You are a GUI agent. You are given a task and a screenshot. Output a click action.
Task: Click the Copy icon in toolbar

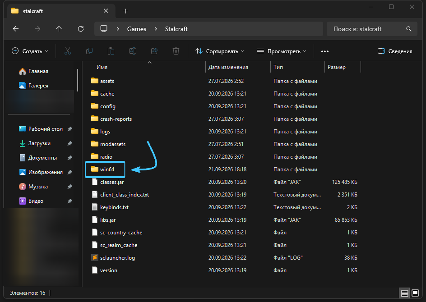pyautogui.click(x=89, y=51)
